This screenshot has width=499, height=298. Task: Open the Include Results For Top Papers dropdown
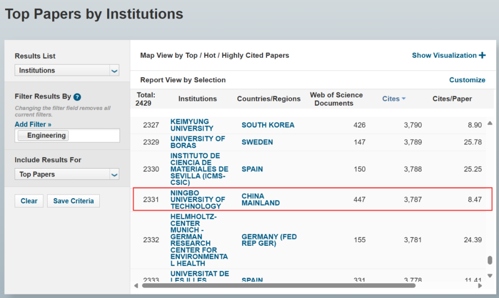(67, 174)
